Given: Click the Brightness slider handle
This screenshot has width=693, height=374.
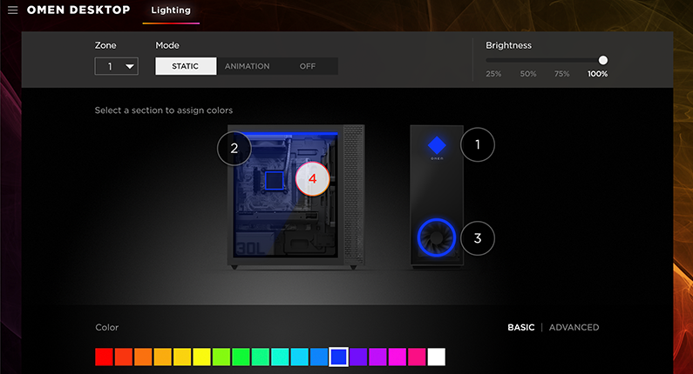Looking at the screenshot, I should (603, 60).
